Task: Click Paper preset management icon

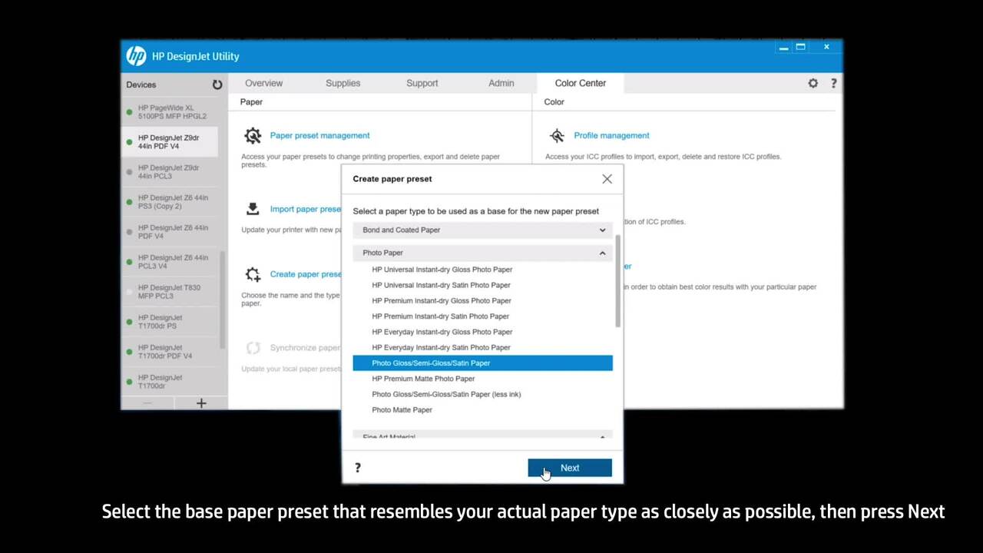Action: pos(253,136)
